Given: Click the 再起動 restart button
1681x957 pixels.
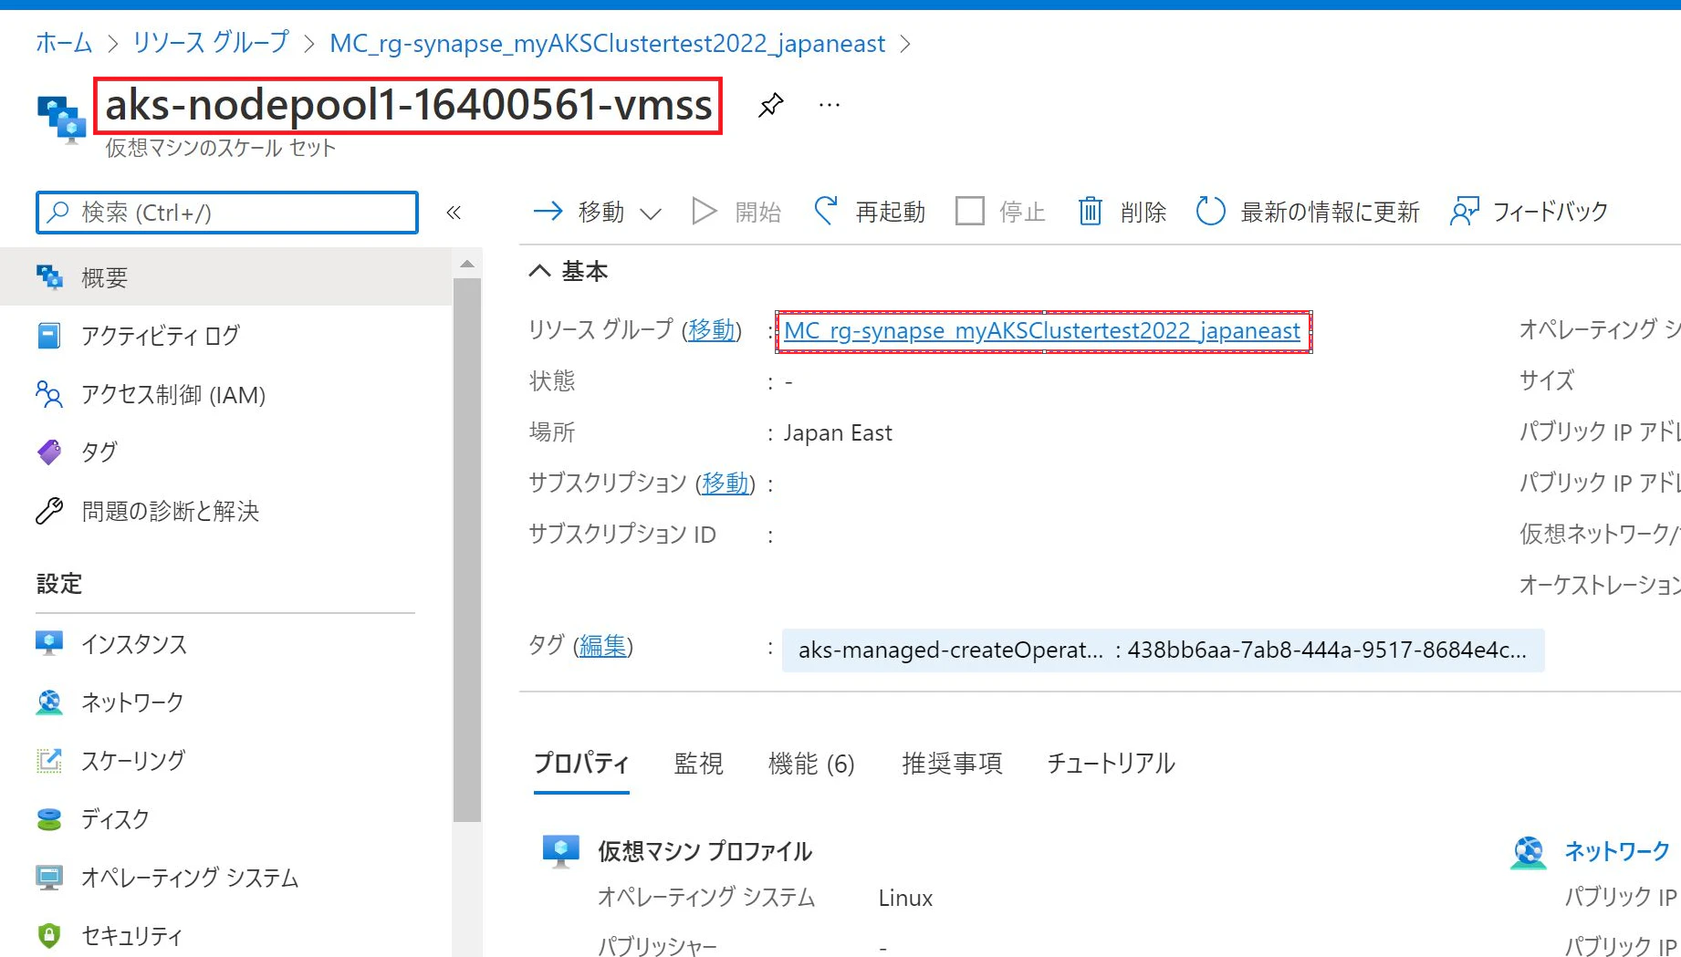Looking at the screenshot, I should (870, 212).
